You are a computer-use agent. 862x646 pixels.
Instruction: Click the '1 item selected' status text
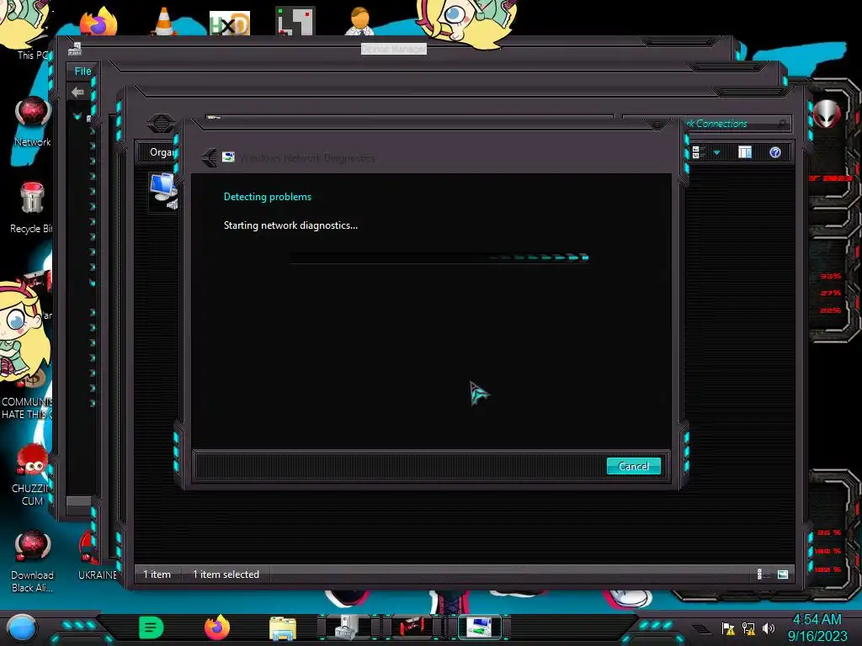coord(226,574)
